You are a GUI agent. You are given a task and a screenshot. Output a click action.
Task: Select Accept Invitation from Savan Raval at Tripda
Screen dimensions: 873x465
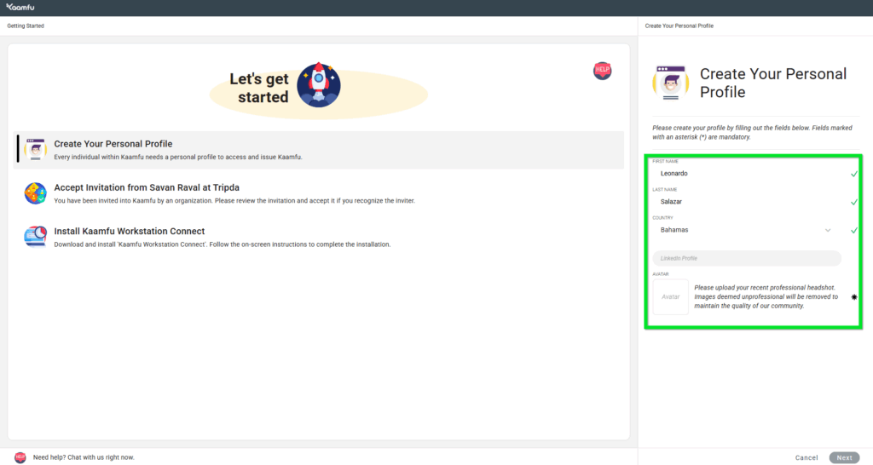147,187
